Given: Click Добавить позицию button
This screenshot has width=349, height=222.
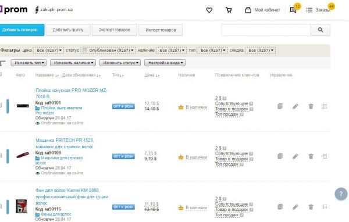Looking at the screenshot, I should pyautogui.click(x=22, y=30).
